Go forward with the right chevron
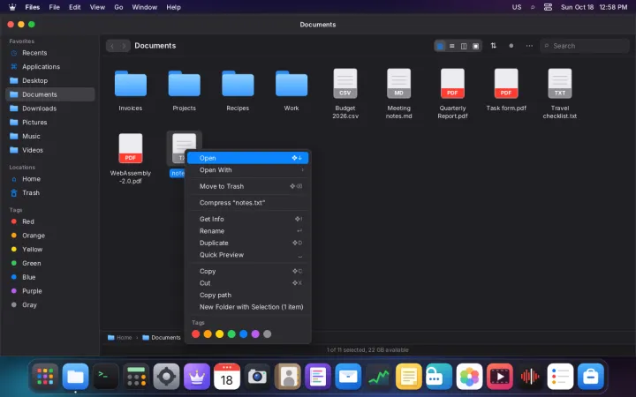Screen dimensions: 636x397 pos(125,46)
